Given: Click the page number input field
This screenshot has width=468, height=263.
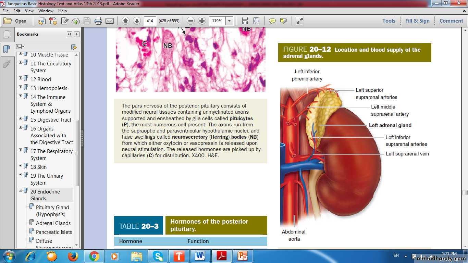Looking at the screenshot, I should (149, 21).
